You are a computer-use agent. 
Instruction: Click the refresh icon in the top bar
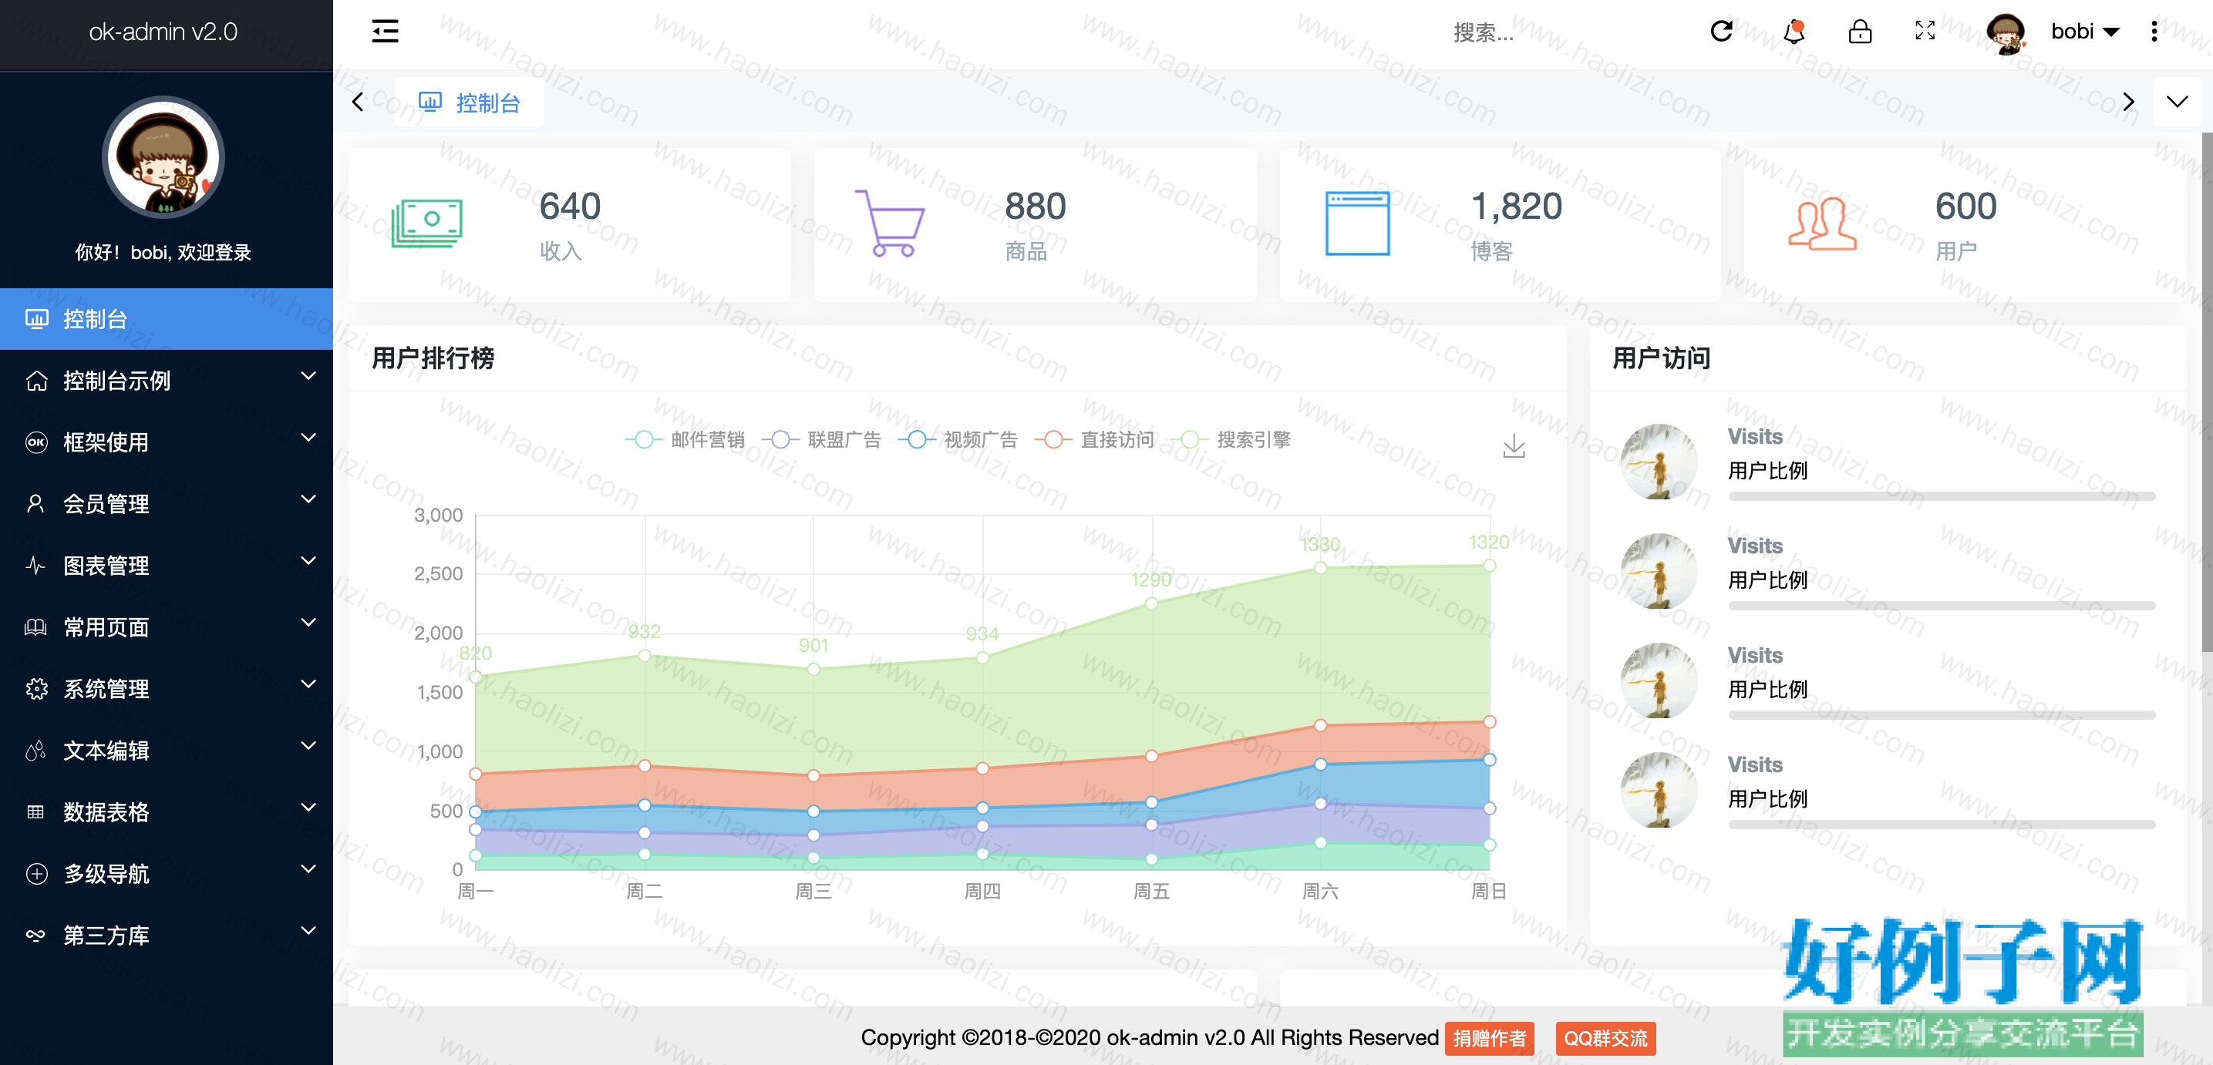(1722, 32)
